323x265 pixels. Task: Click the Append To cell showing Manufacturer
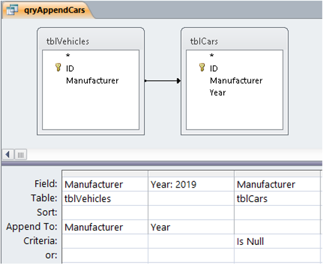tap(105, 227)
